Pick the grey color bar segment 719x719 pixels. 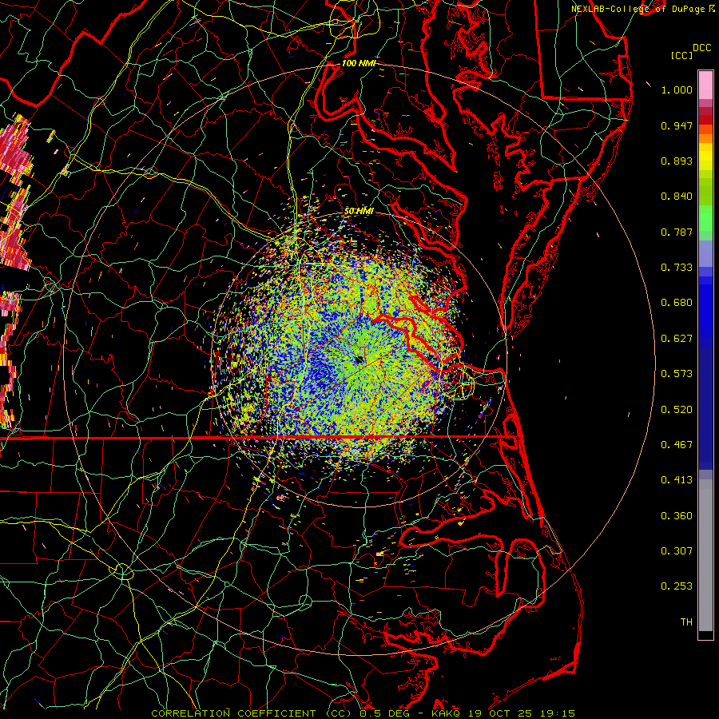click(705, 555)
